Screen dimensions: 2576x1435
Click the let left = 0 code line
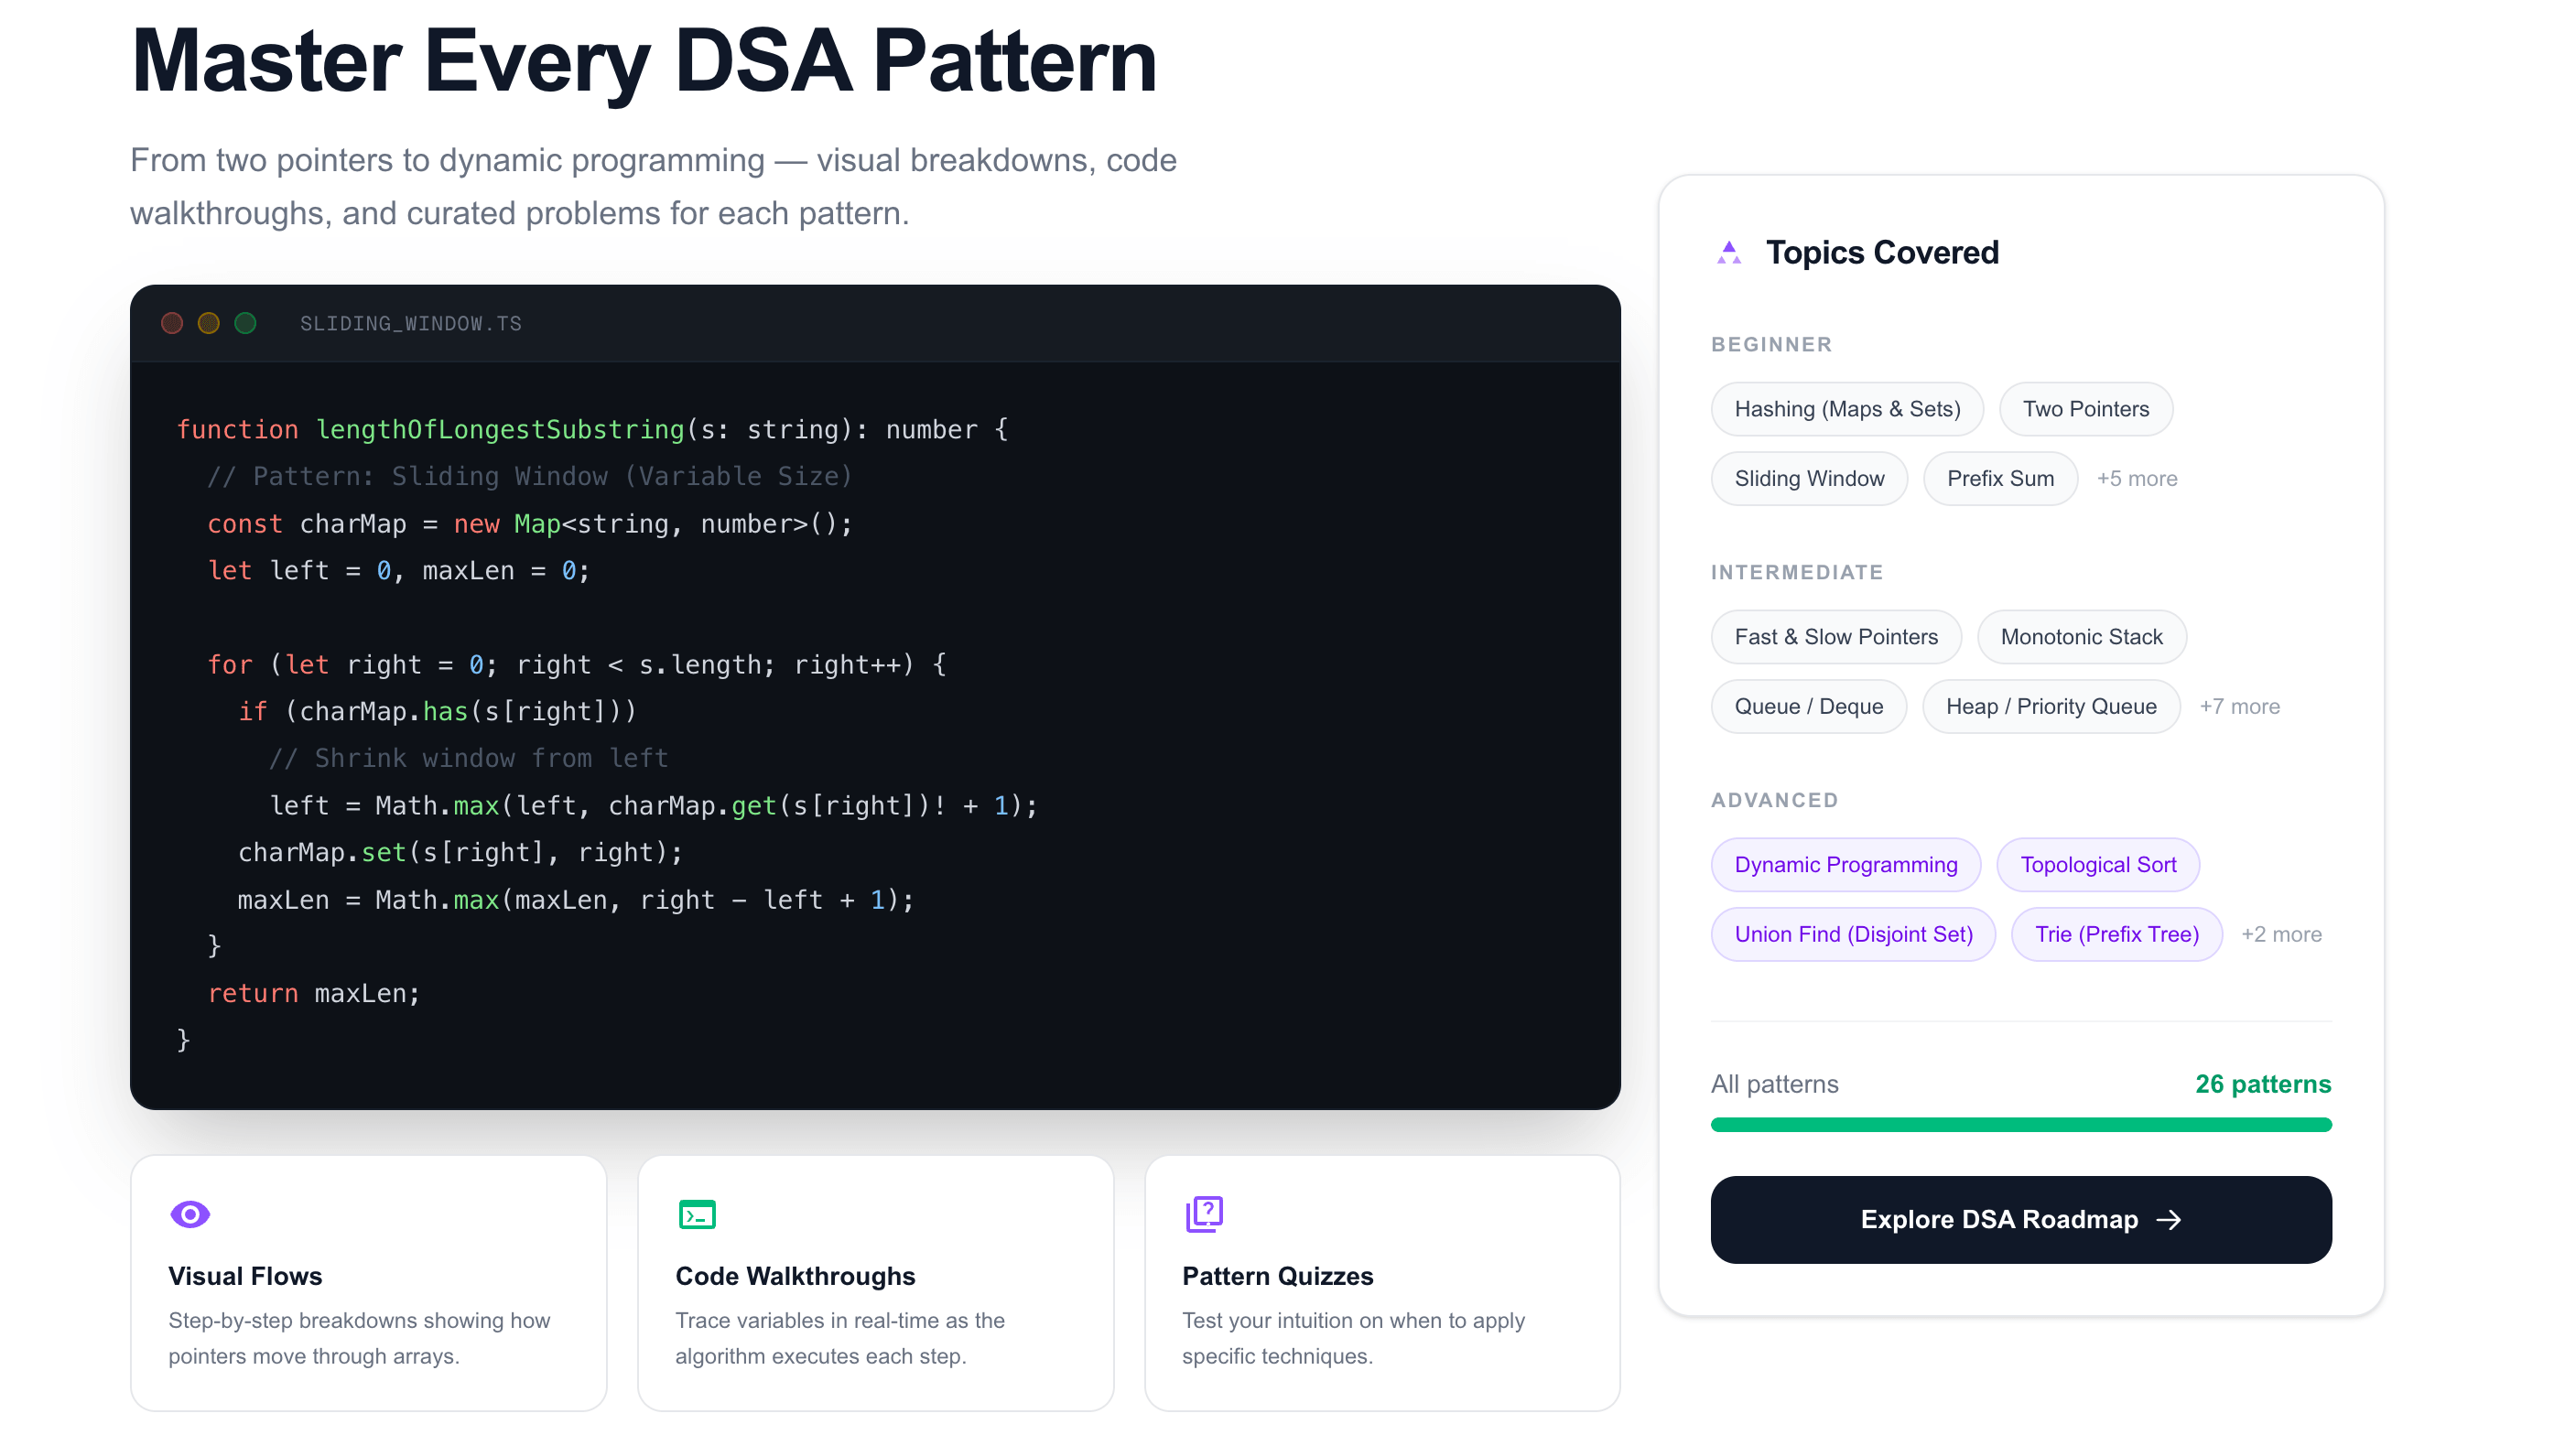tap(399, 571)
